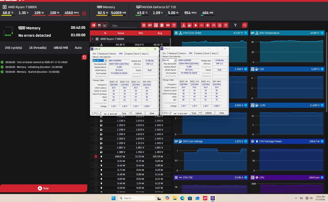Click the blue circle on CPU CCD1 (Tdie) graph
This screenshot has height=202, width=328.
246,33
